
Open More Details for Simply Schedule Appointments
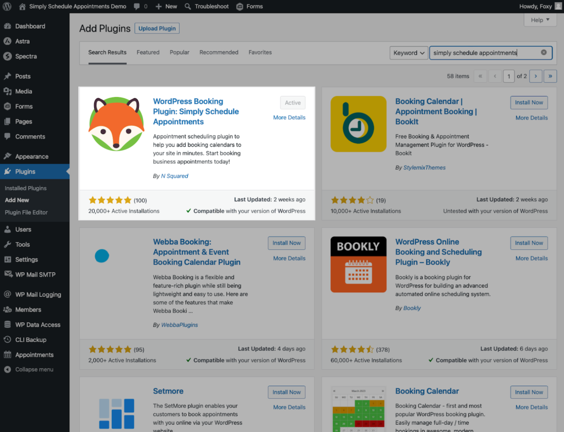click(289, 118)
